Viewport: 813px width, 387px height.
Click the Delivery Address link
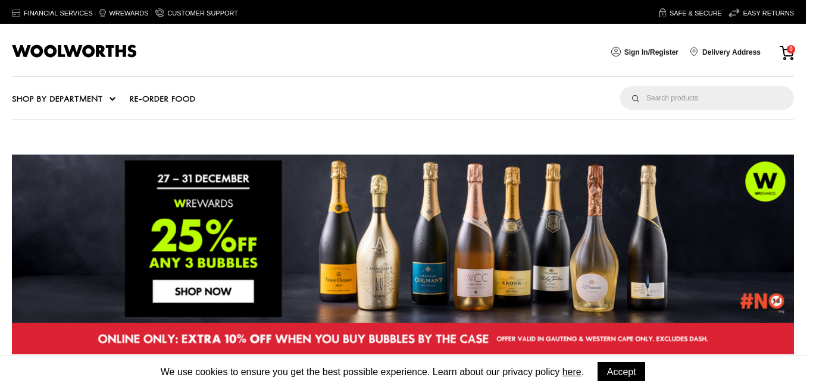(731, 52)
